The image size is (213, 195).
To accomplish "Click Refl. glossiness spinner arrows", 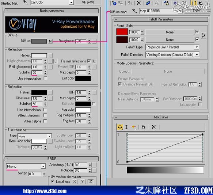I will (45, 67).
